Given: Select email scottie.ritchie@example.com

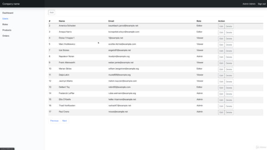Looking at the screenshot, I should pyautogui.click(x=122, y=44).
